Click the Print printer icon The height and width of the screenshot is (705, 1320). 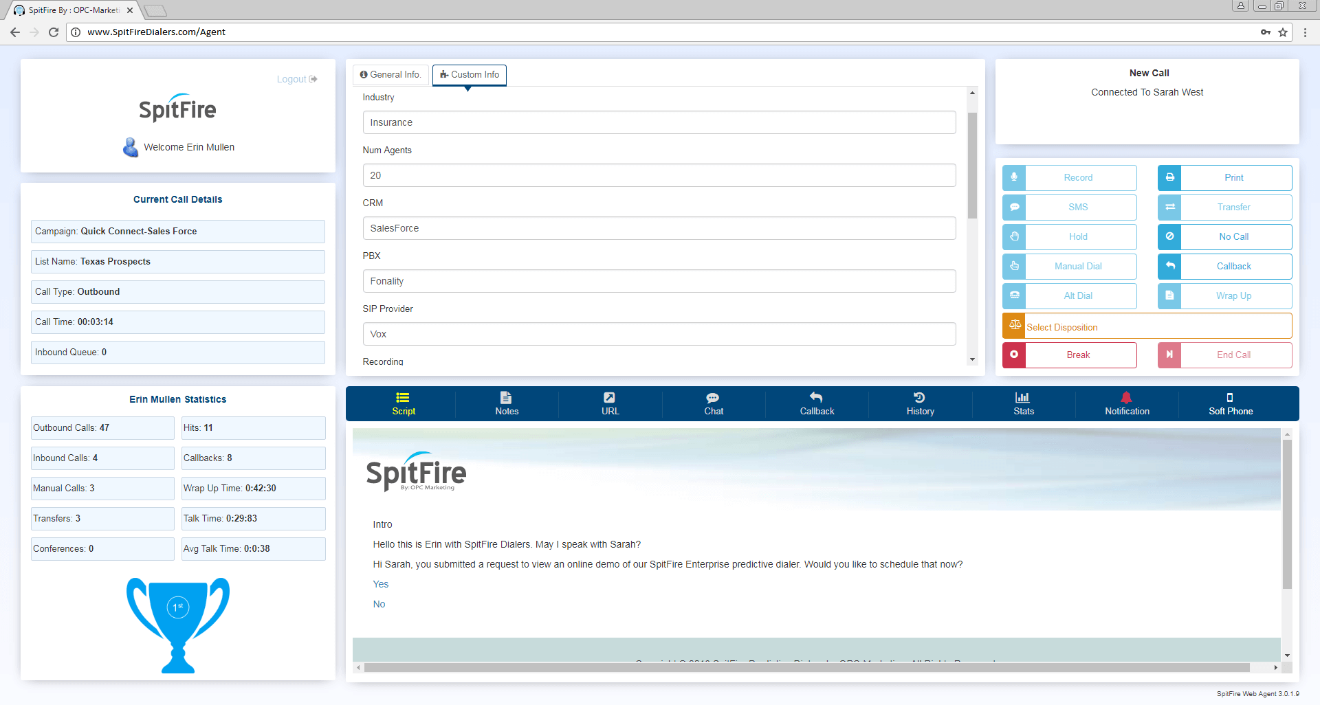click(1169, 177)
